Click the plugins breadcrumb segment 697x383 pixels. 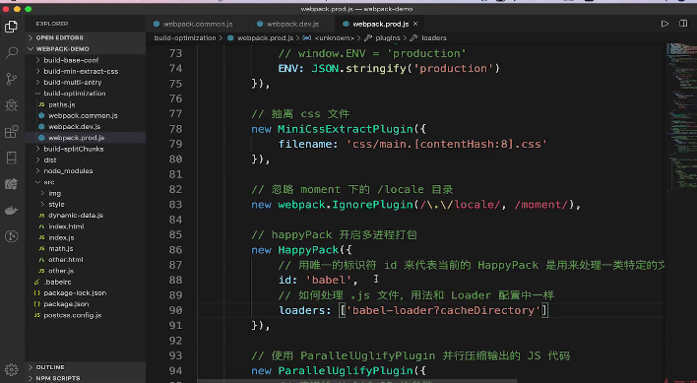(x=388, y=38)
